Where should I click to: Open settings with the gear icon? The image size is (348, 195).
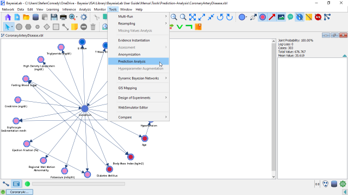pos(84,17)
